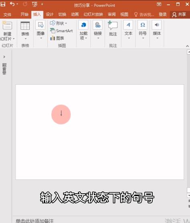Click the Undo arrow icon
The width and height of the screenshot is (190, 223).
(x=12, y=4)
